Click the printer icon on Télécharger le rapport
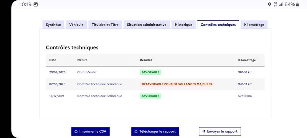 pyautogui.click(x=136, y=131)
